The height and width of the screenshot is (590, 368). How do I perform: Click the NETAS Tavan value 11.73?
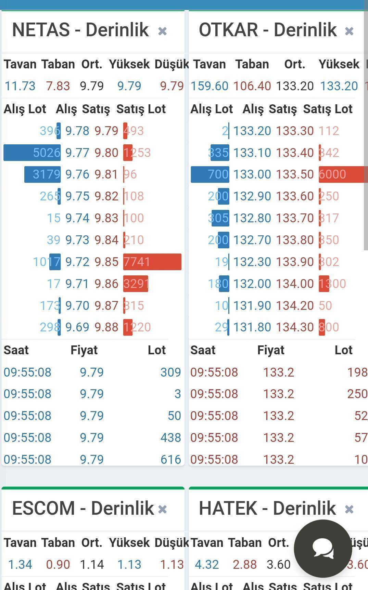20,86
